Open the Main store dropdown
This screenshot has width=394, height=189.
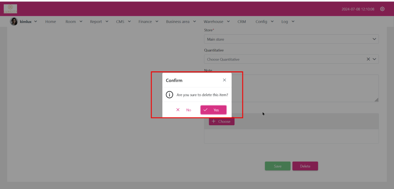click(x=291, y=39)
